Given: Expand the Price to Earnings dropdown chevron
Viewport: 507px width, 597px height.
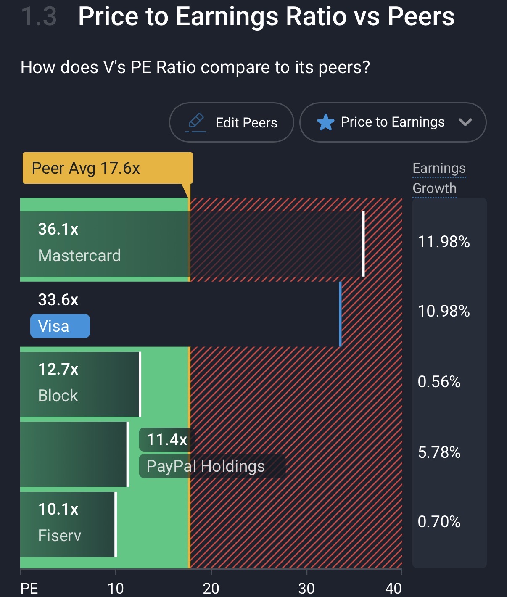Looking at the screenshot, I should [465, 122].
